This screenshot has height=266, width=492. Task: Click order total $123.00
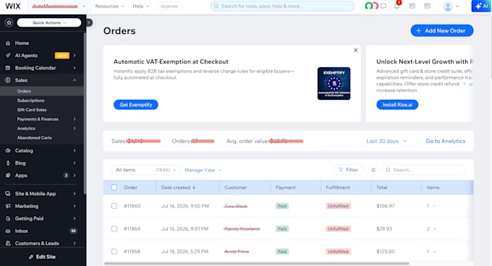coord(386,252)
